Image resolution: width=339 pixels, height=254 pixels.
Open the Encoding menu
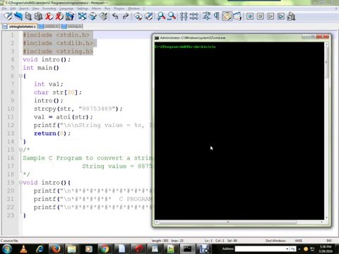[49, 8]
